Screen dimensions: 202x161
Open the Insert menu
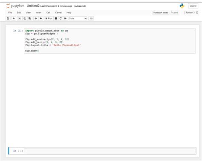38,12
